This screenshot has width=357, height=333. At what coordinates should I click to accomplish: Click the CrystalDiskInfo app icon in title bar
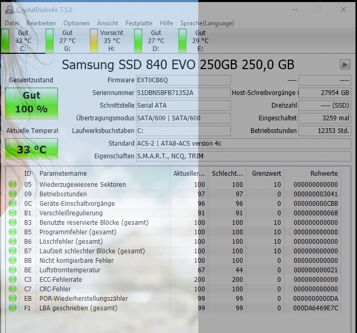(x=9, y=9)
